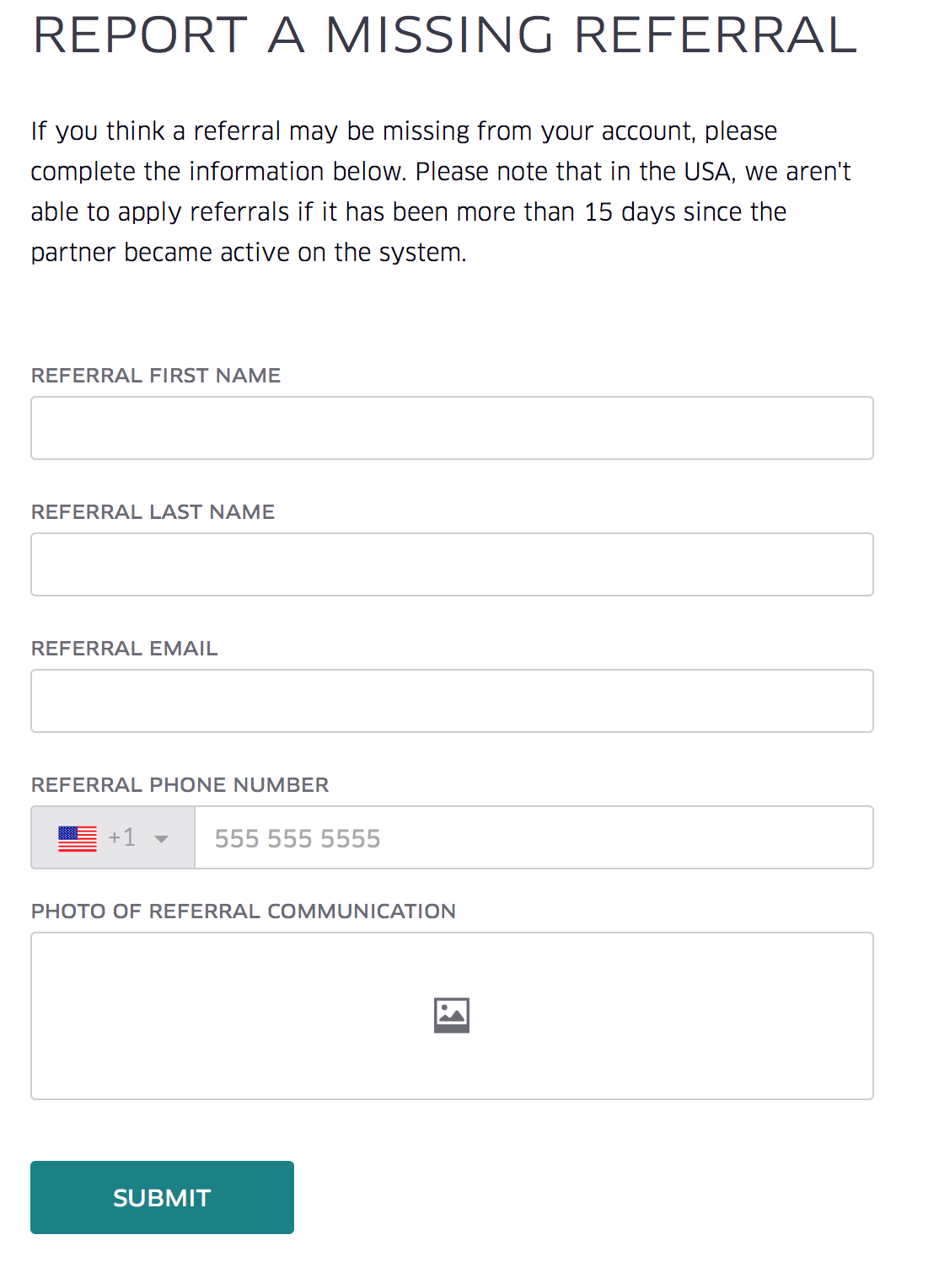Click the US flag icon
939x1267 pixels.
pos(78,838)
